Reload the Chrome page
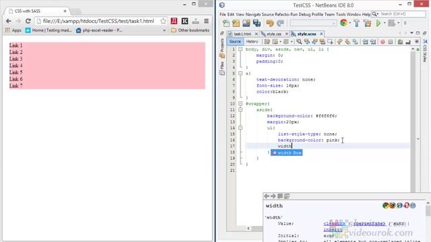431x242 pixels. pos(28,21)
